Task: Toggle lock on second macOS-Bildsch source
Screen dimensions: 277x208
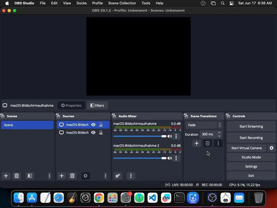Action: (101, 132)
